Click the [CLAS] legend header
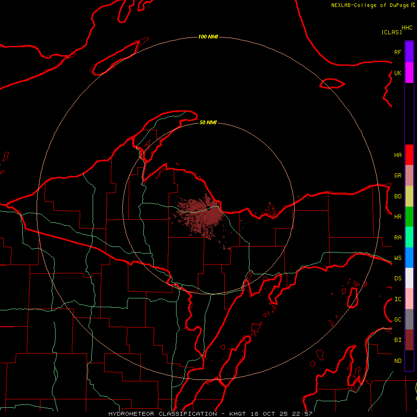 392,32
